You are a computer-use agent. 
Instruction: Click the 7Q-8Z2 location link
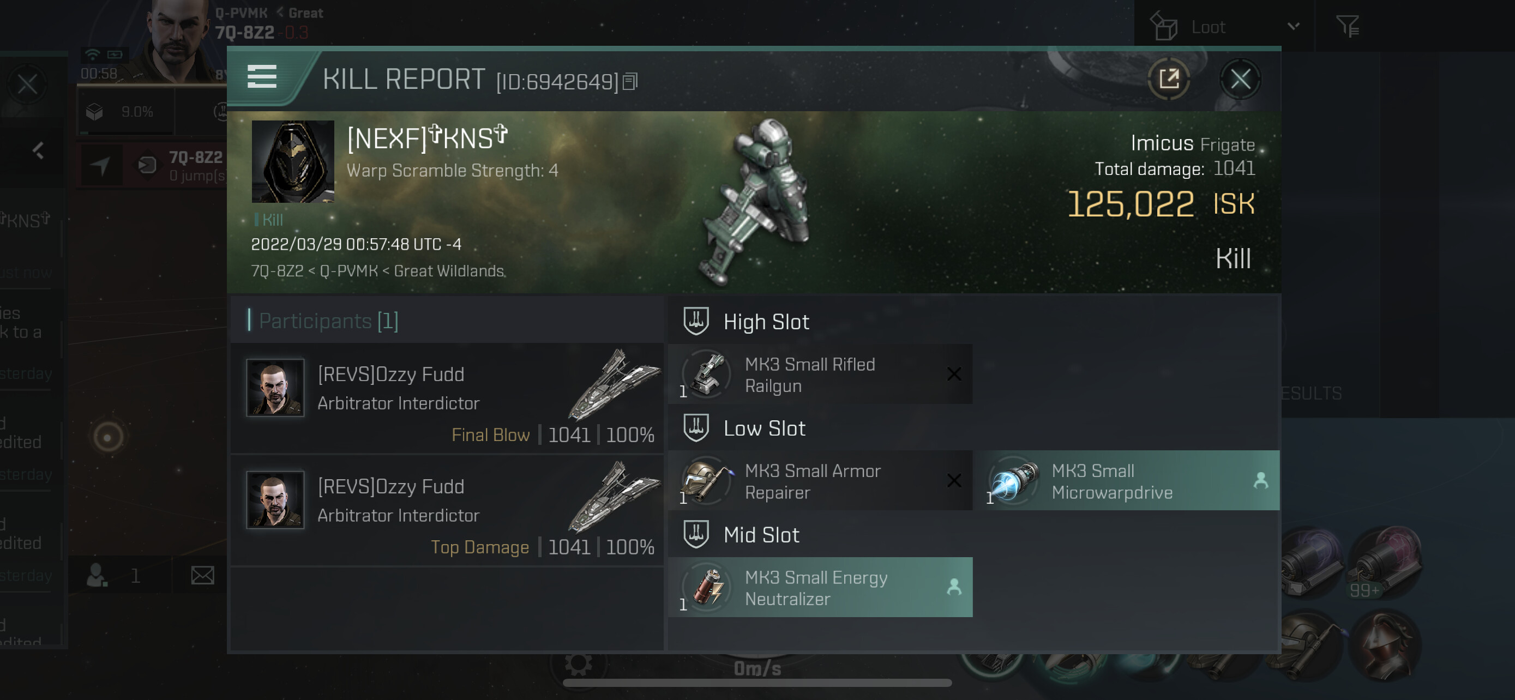pos(277,271)
